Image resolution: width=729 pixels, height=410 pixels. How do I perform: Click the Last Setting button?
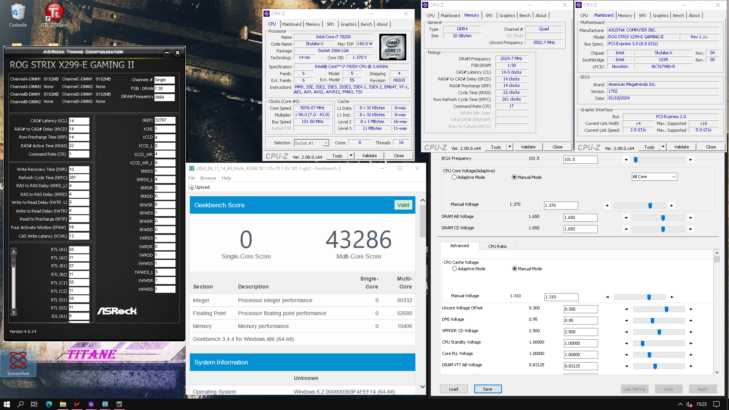point(634,389)
